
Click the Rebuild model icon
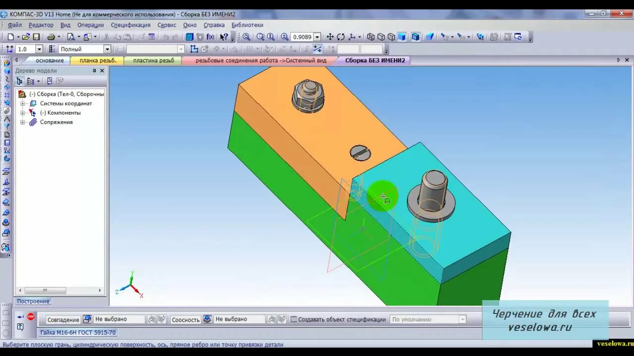[518, 37]
